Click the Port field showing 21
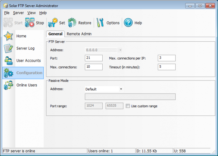218x156 pixels. pyautogui.click(x=94, y=58)
